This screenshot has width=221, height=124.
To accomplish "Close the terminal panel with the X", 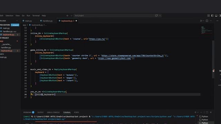I will pos(211,112).
